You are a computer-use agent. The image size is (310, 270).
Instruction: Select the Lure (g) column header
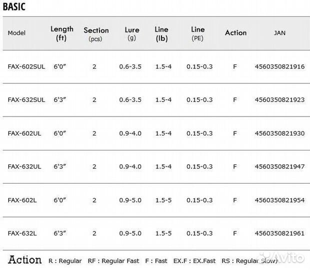point(132,33)
